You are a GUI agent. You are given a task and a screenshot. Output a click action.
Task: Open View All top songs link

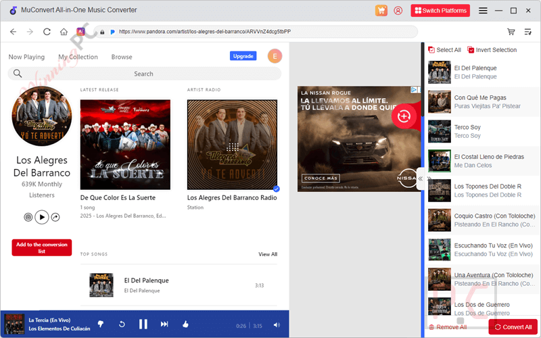click(268, 254)
